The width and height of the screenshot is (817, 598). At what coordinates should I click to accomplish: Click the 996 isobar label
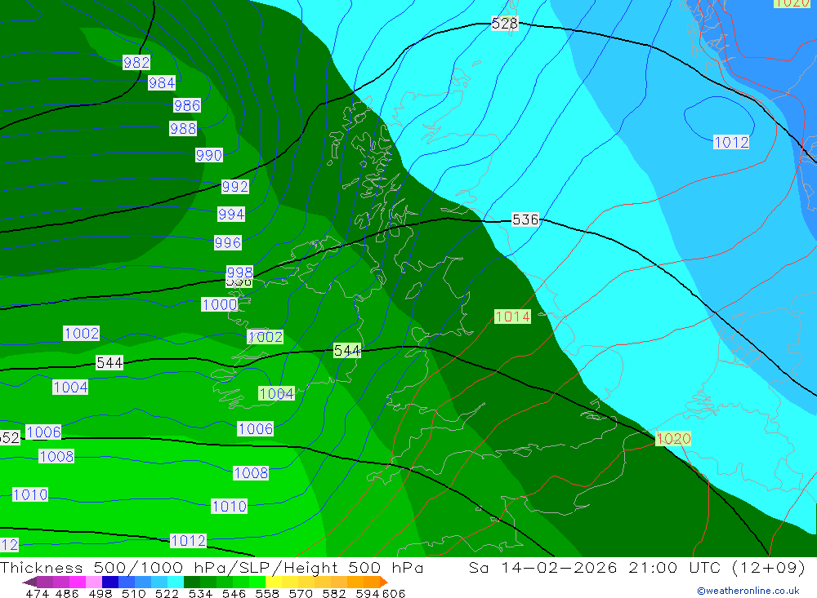(228, 242)
